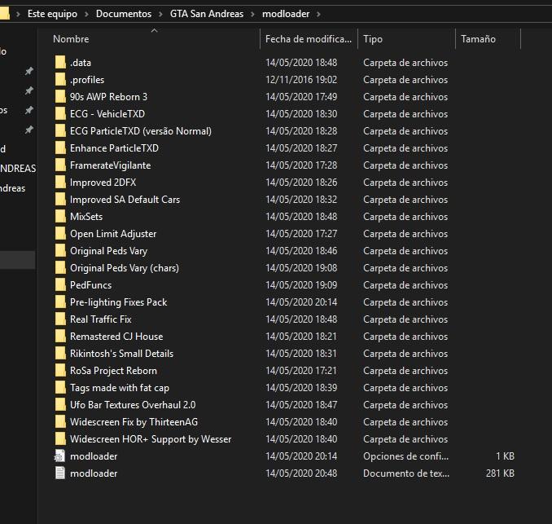Click the MixSets folder icon
Screen dimensions: 552x524
60,217
